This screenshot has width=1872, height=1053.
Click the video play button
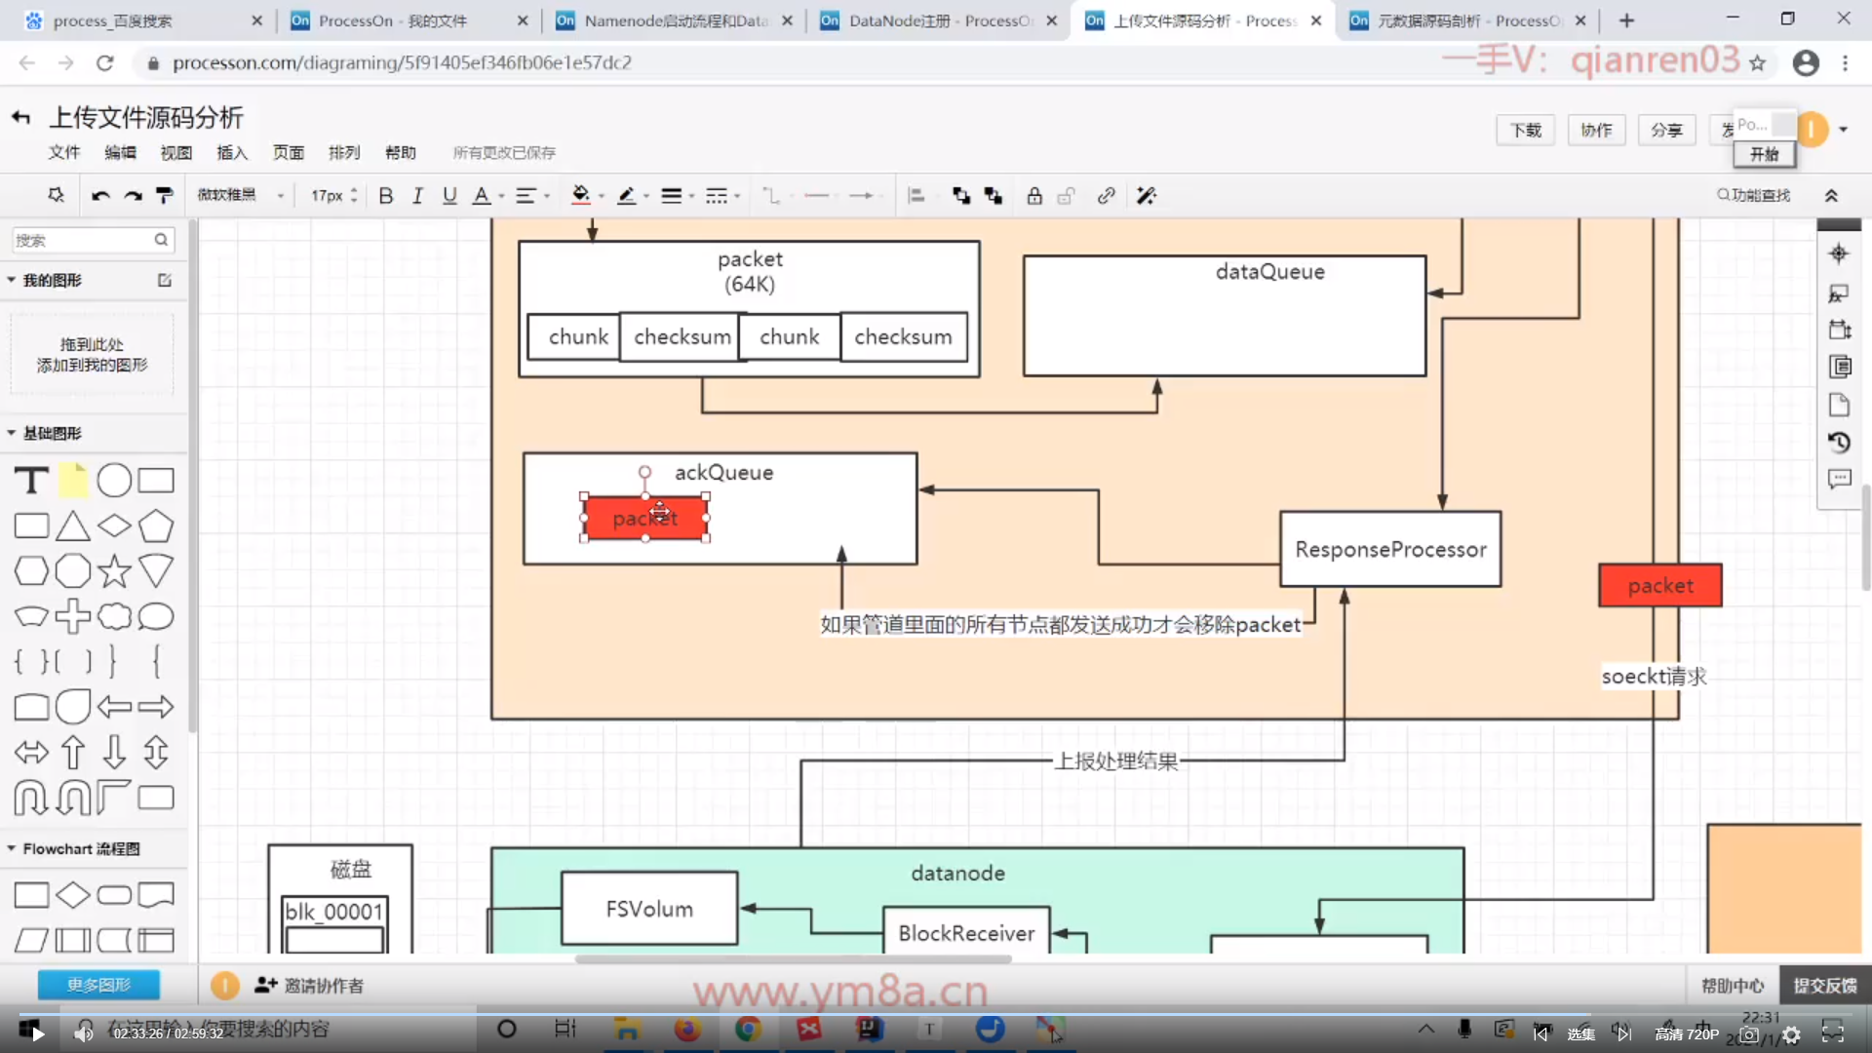[x=37, y=1033]
